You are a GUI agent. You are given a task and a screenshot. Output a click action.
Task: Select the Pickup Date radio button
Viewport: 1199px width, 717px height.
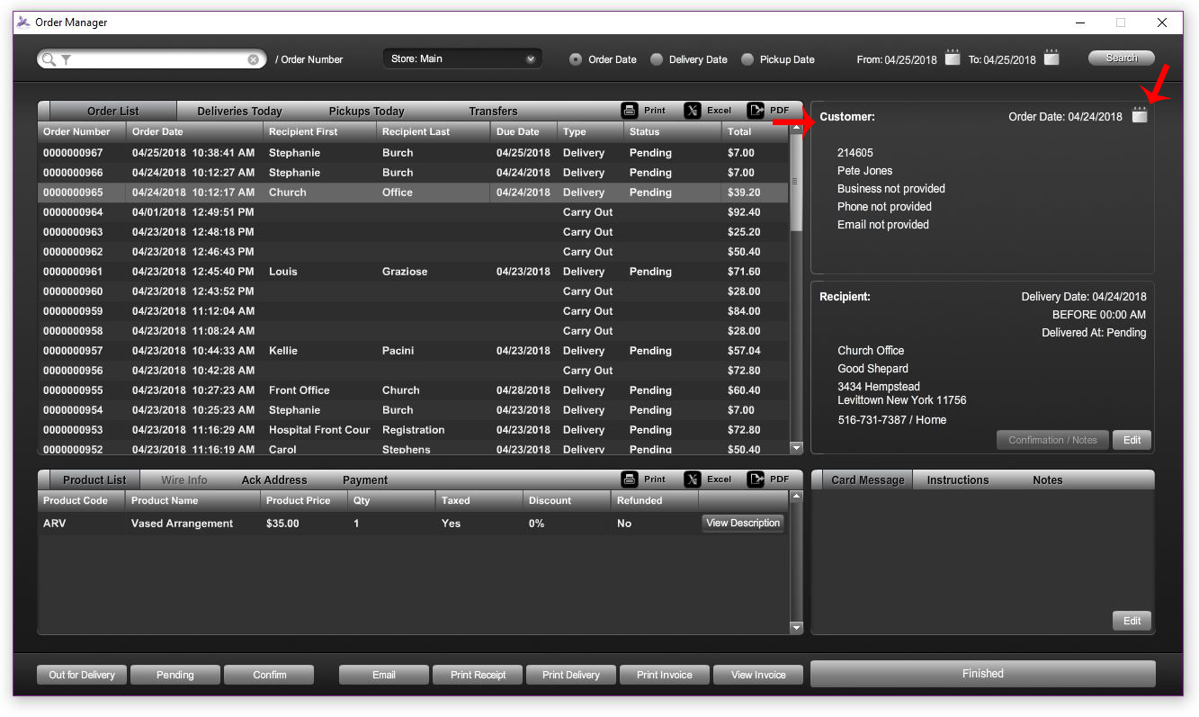point(747,59)
